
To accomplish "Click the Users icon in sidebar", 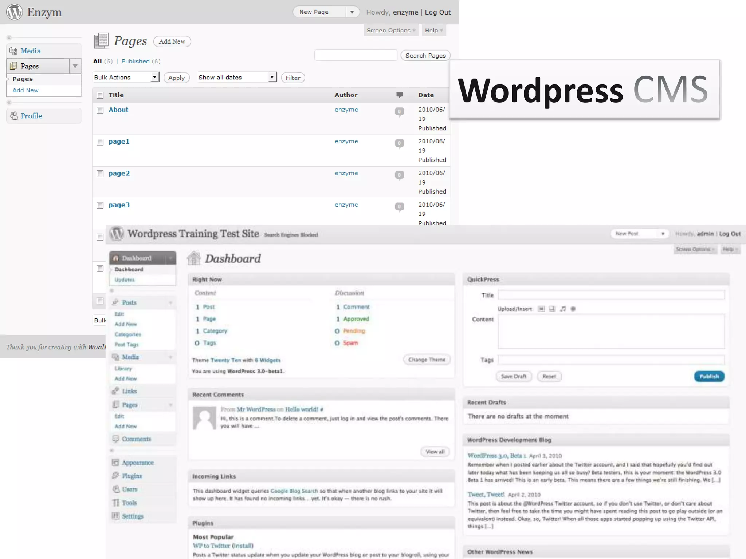I will point(115,489).
